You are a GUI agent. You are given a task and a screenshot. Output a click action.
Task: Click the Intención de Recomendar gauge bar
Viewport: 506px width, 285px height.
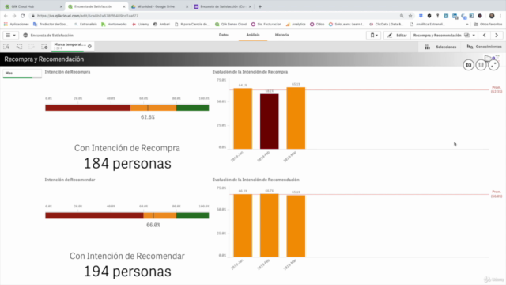tap(126, 215)
